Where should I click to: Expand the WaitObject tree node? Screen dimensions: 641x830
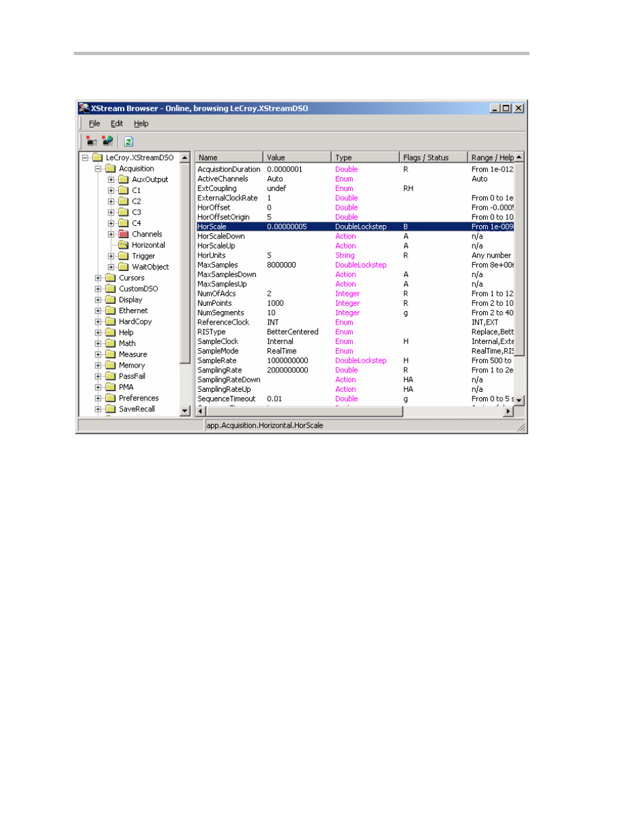111,267
